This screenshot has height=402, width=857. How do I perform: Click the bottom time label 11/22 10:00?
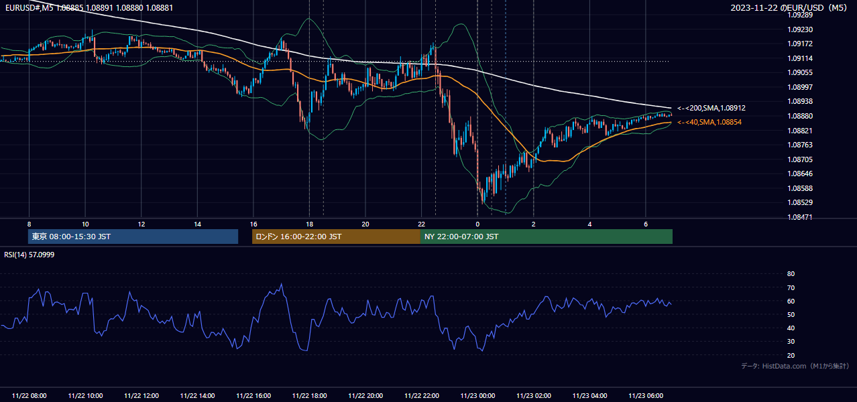pyautogui.click(x=85, y=396)
